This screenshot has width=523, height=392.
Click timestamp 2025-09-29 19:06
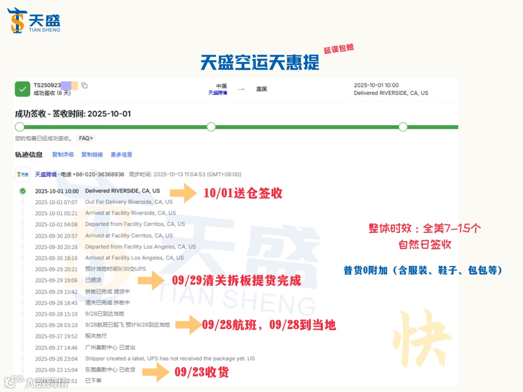click(56, 280)
